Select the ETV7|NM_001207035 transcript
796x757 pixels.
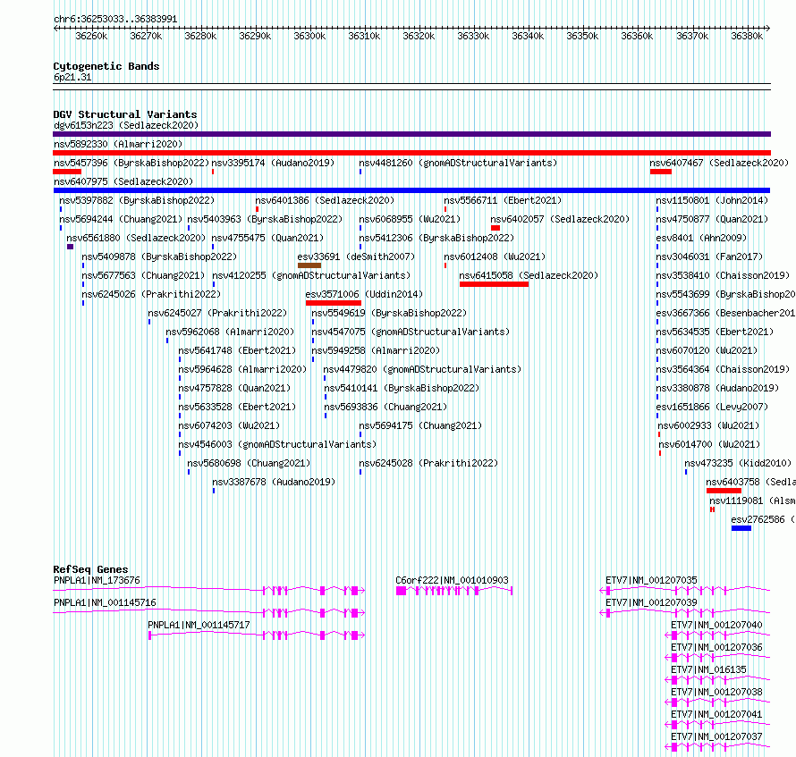(685, 590)
